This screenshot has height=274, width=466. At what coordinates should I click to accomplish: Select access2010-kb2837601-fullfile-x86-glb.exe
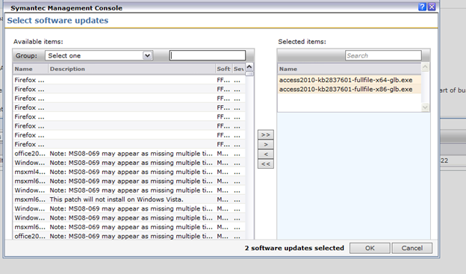coord(349,89)
